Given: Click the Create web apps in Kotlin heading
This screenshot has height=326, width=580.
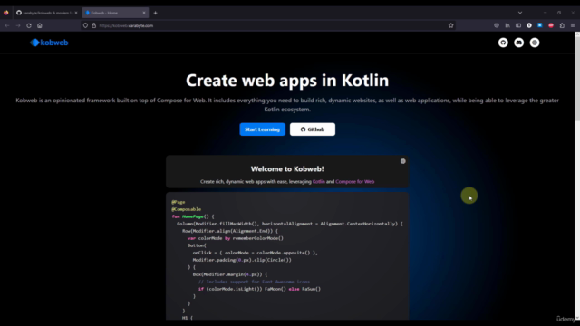Looking at the screenshot, I should [x=287, y=81].
